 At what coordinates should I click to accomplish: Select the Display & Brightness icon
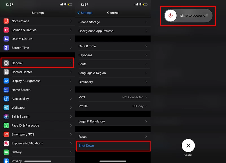pos(6,81)
